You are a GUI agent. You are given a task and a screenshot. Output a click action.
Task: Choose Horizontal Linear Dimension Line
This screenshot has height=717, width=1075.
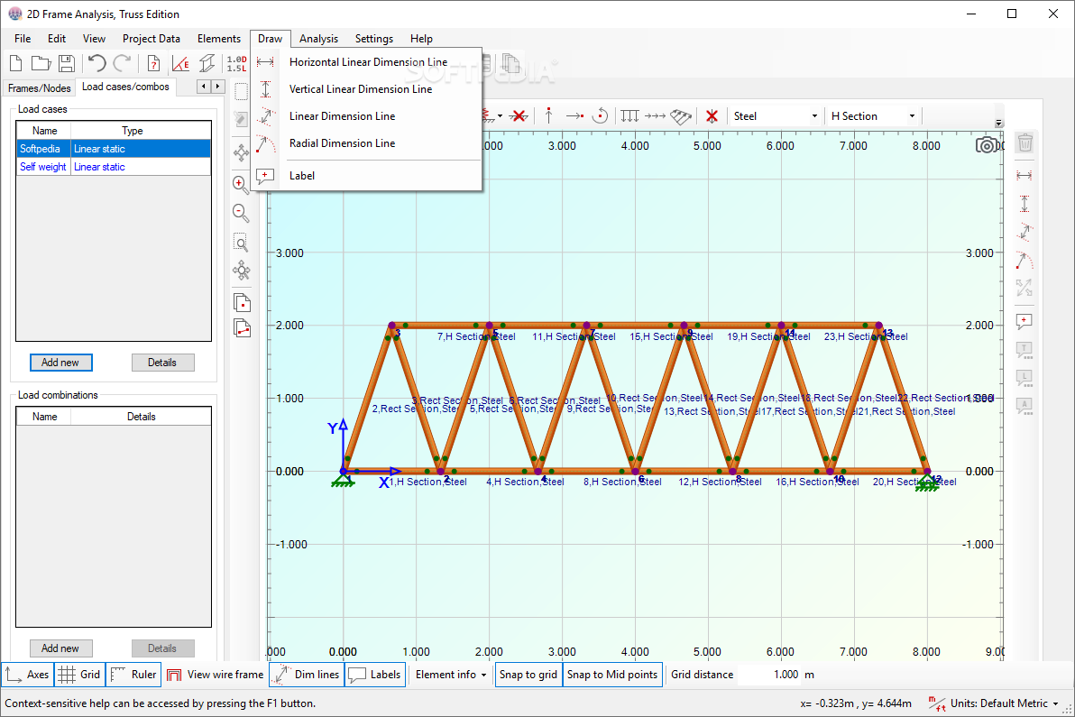pos(367,61)
